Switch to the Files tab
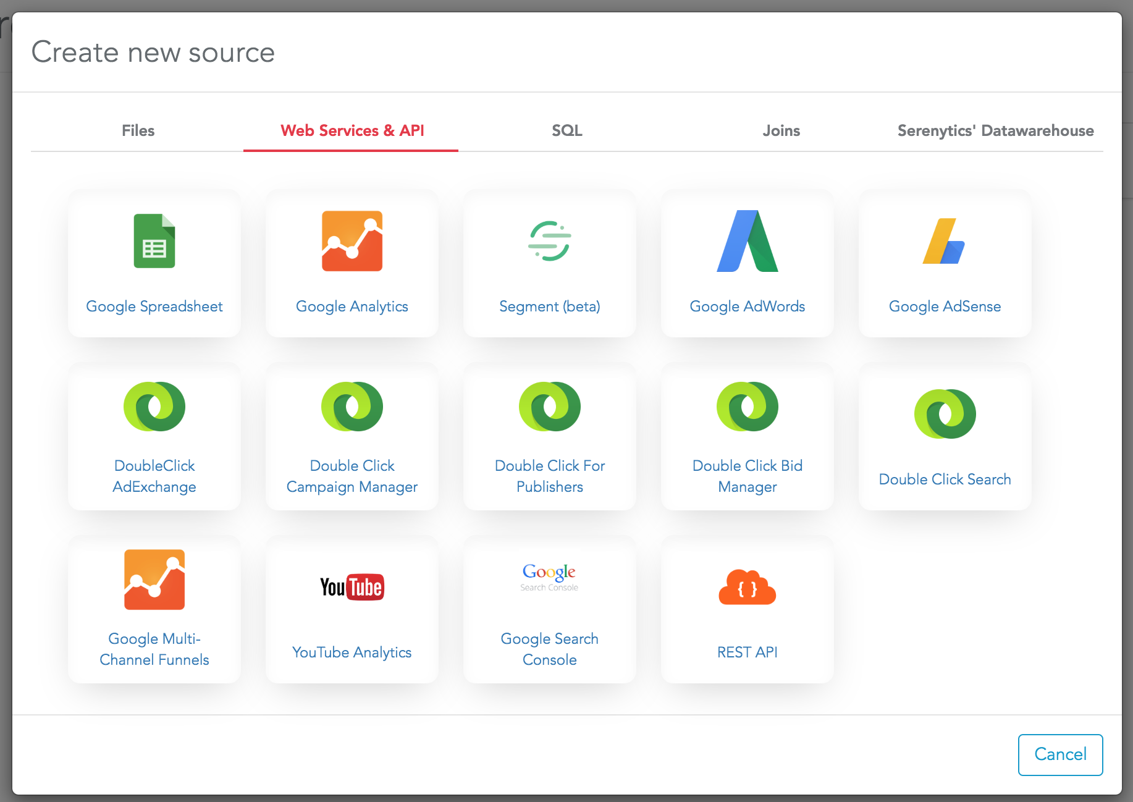Screen dimensions: 1133x802 pos(138,131)
